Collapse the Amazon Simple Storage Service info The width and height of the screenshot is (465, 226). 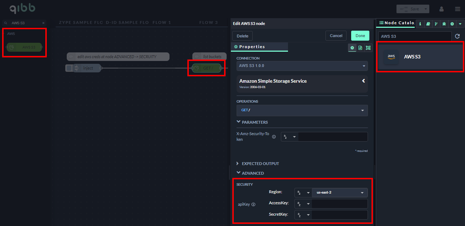click(363, 81)
